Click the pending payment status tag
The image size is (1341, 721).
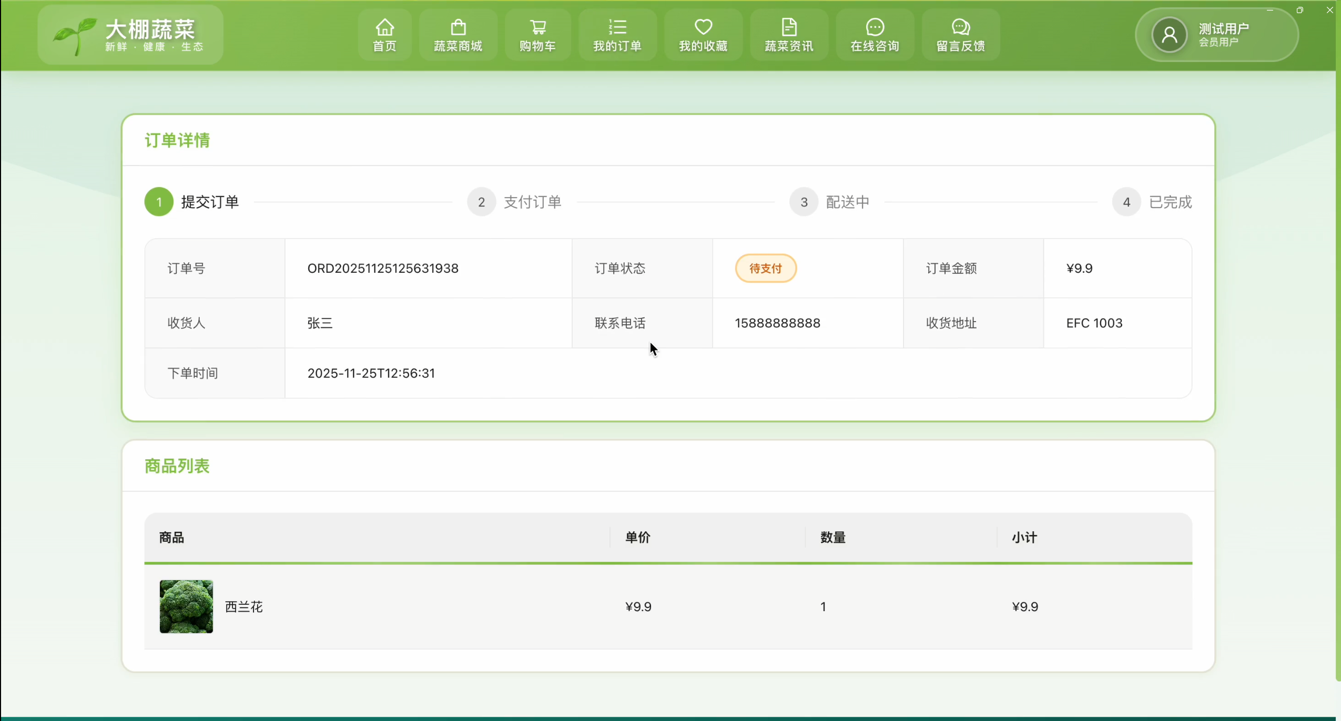(x=765, y=269)
